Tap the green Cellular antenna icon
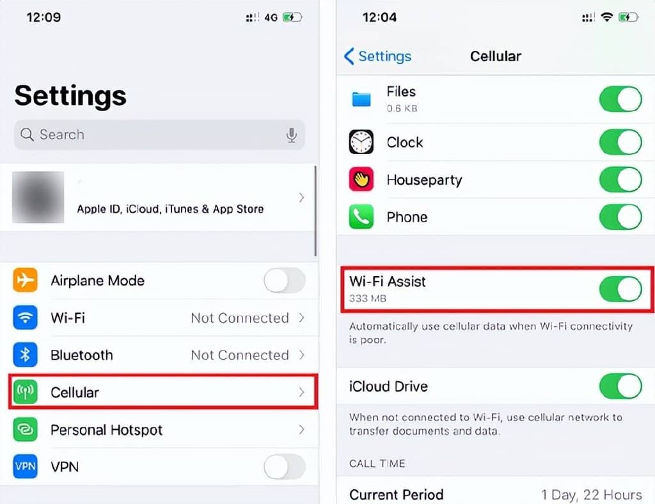 [25, 392]
